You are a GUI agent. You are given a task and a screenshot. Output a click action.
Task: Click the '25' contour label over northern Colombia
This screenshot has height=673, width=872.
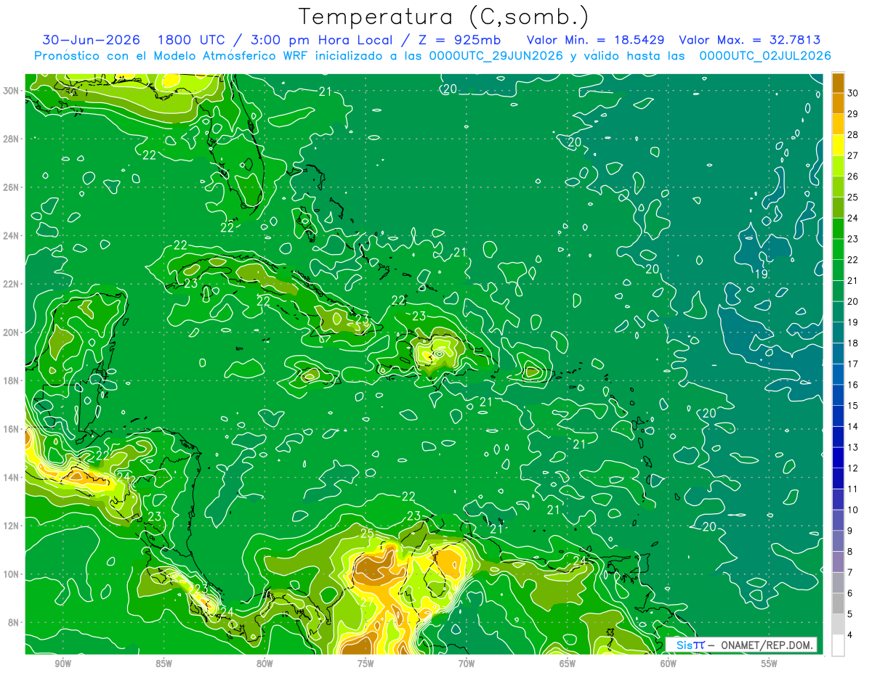point(367,535)
